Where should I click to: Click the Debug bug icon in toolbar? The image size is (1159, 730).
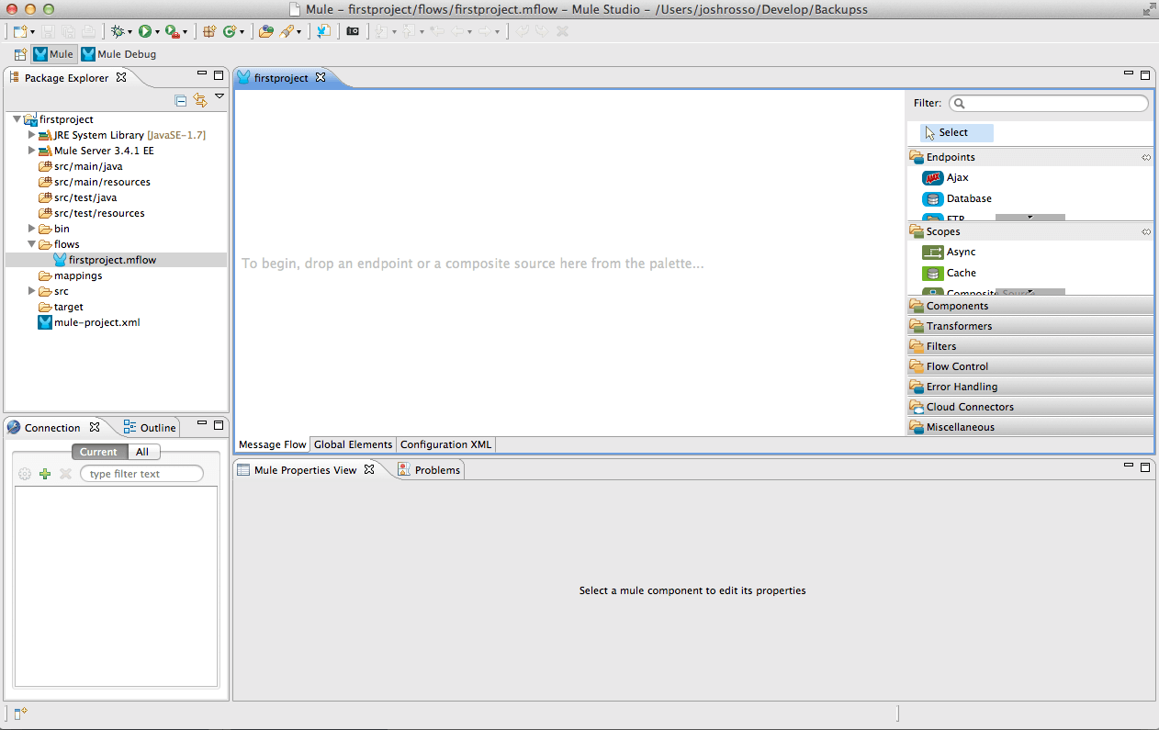[117, 31]
